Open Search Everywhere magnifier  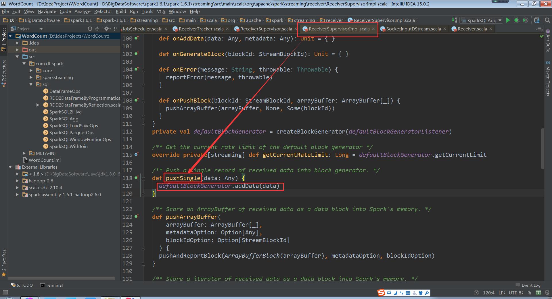click(547, 20)
